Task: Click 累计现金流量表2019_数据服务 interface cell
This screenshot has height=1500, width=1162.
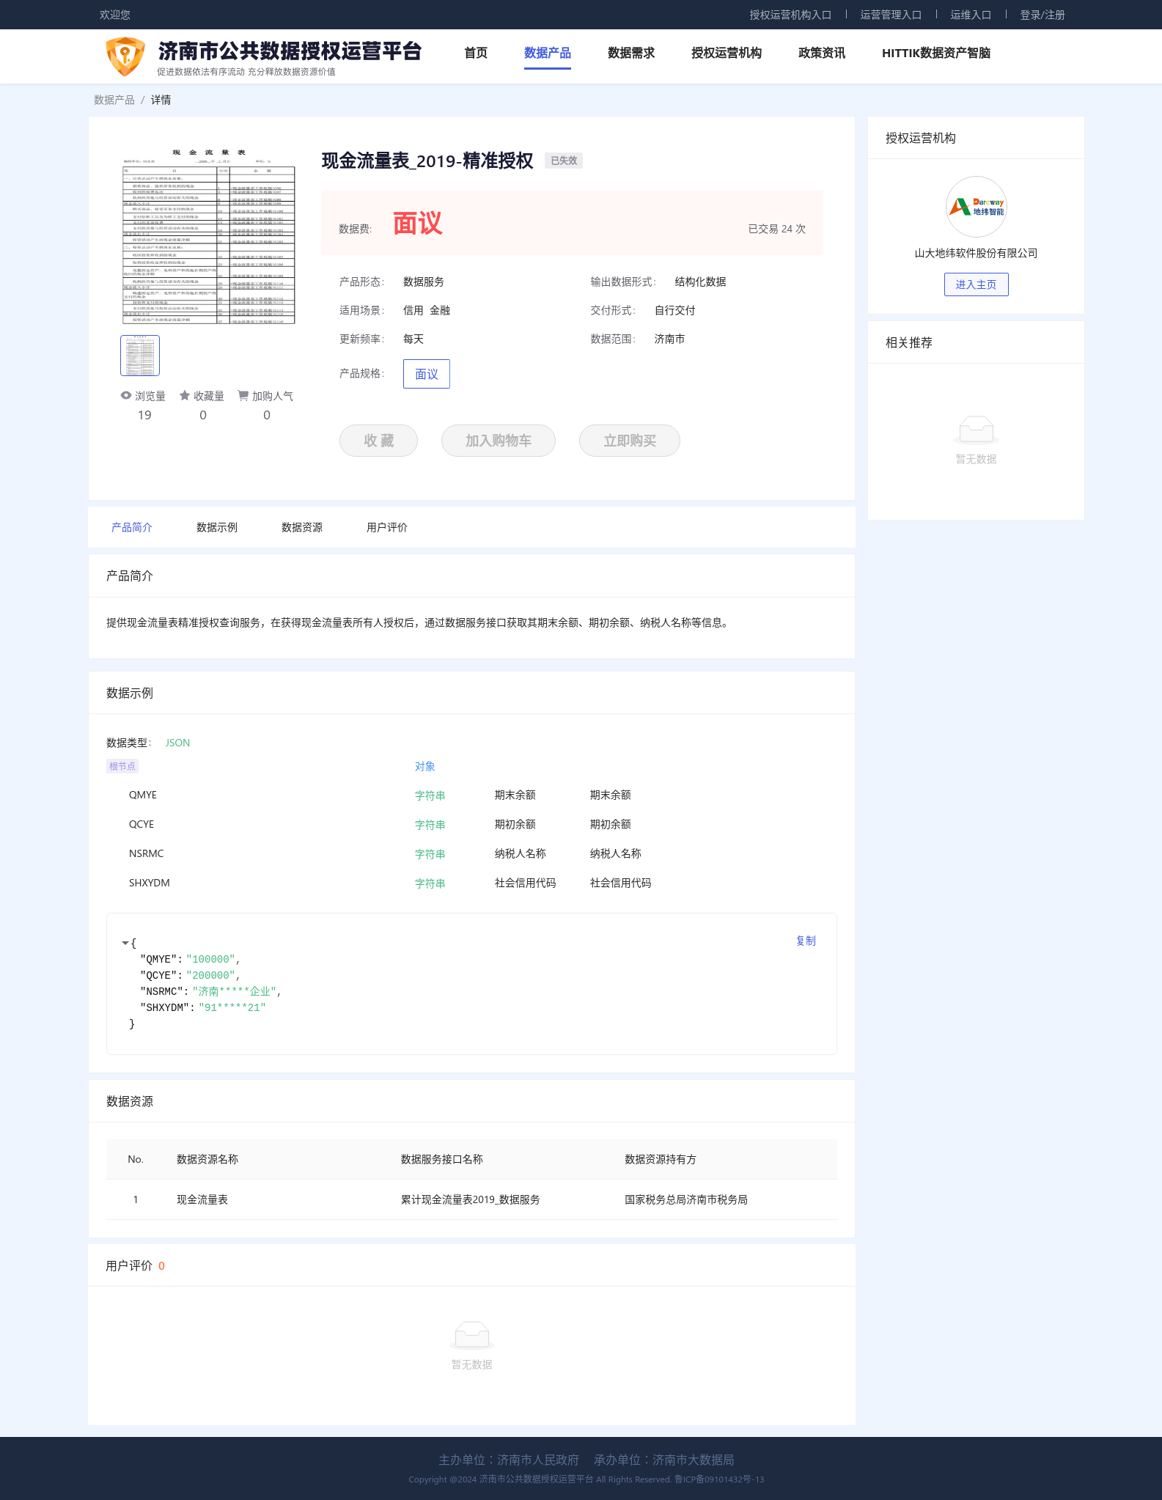Action: [x=471, y=1199]
